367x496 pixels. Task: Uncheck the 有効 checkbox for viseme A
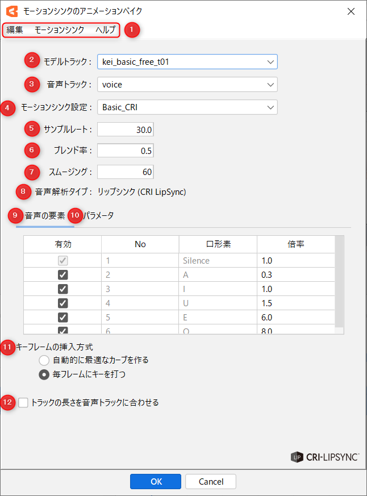(x=62, y=275)
